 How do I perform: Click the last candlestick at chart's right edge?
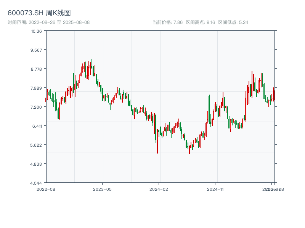pos(274,95)
